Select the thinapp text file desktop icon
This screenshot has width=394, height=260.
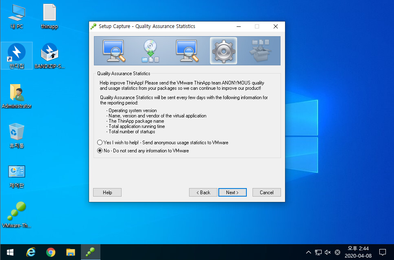pyautogui.click(x=49, y=17)
